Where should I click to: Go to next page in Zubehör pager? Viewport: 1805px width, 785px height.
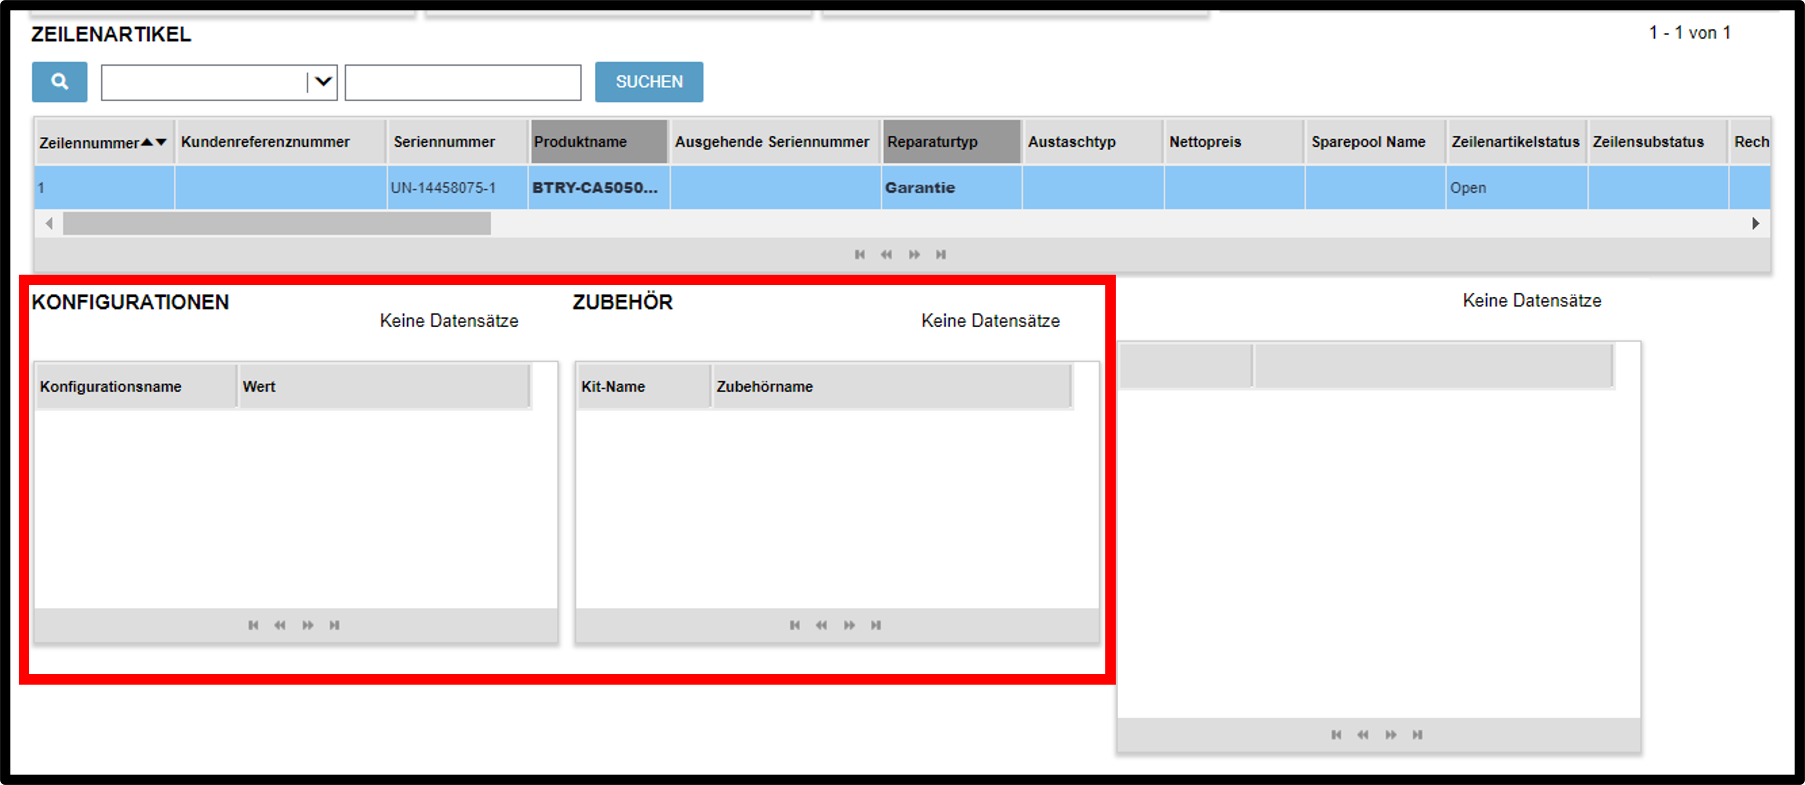(849, 626)
